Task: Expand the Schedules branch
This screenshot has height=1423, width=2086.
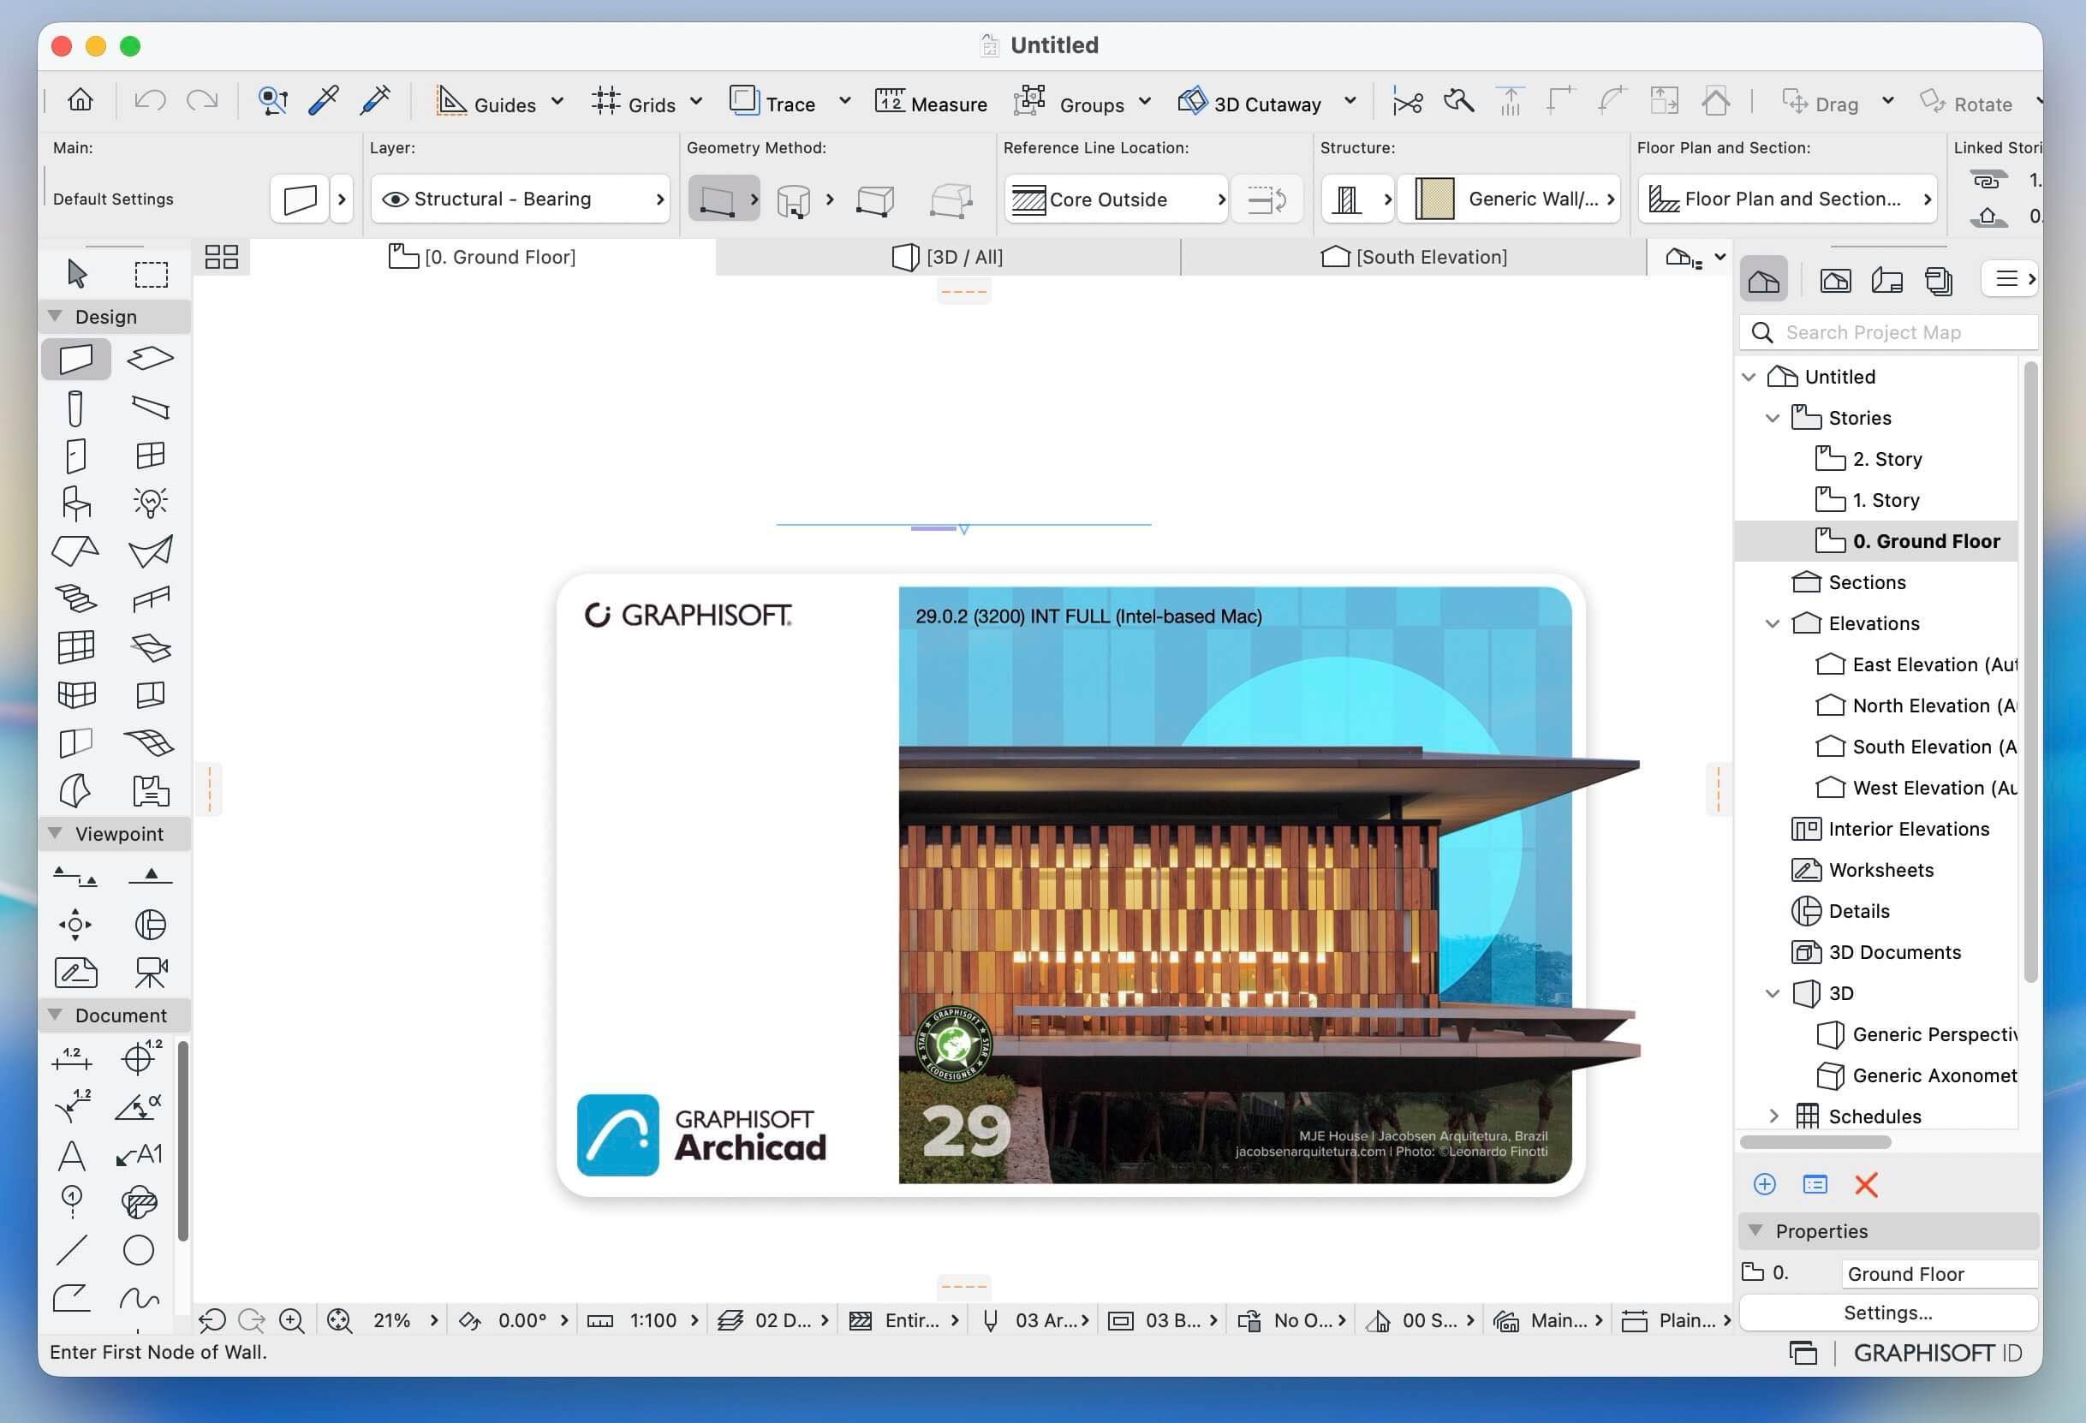Action: (x=1773, y=1116)
